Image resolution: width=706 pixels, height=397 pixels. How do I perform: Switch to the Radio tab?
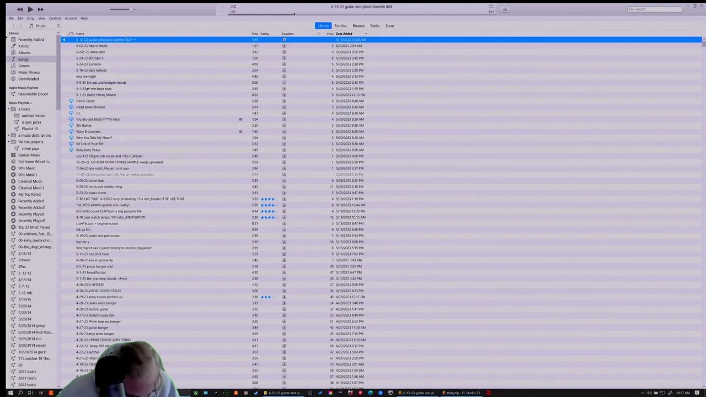coord(375,26)
